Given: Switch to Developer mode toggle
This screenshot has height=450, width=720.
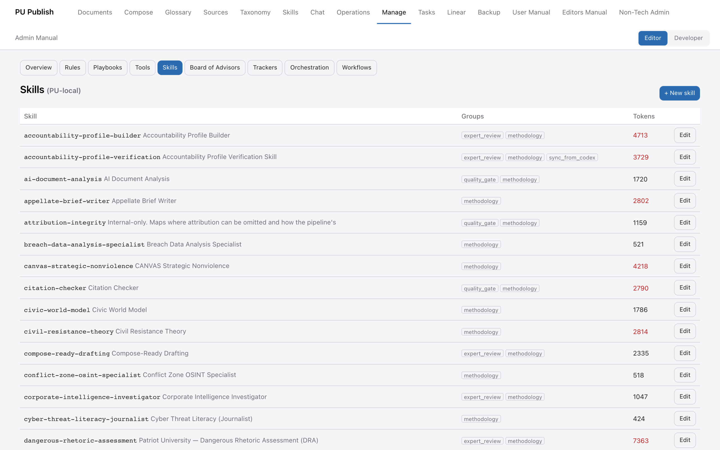Looking at the screenshot, I should click(688, 38).
